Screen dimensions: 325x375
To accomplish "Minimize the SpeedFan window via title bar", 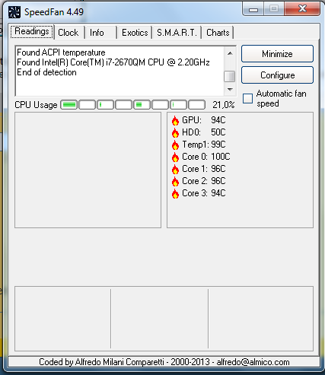I will tap(253, 9).
